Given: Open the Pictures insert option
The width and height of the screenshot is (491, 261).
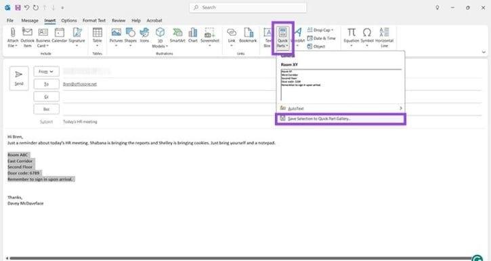Looking at the screenshot, I should 116,37.
